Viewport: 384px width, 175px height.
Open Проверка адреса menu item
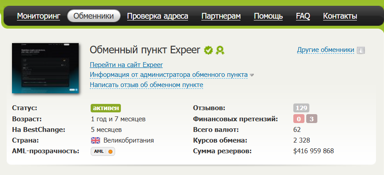(x=157, y=16)
